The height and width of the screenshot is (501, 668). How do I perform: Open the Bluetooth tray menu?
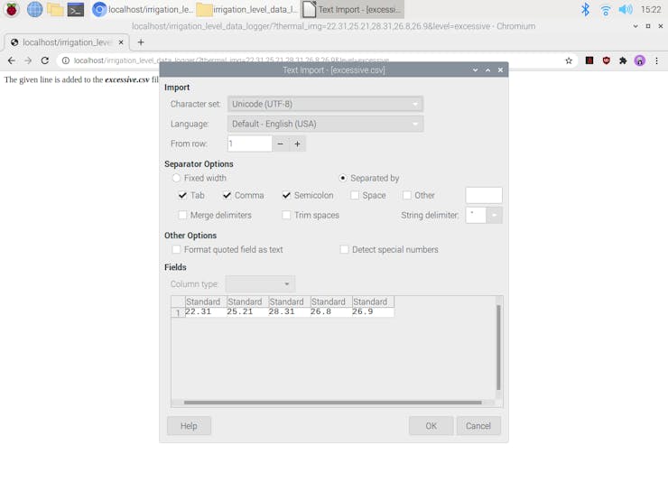[x=585, y=9]
